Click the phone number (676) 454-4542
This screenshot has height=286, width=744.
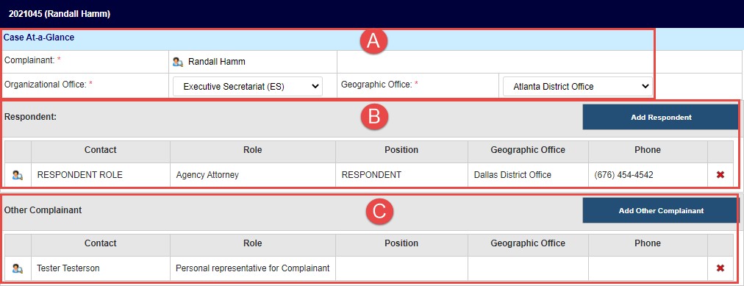click(623, 175)
